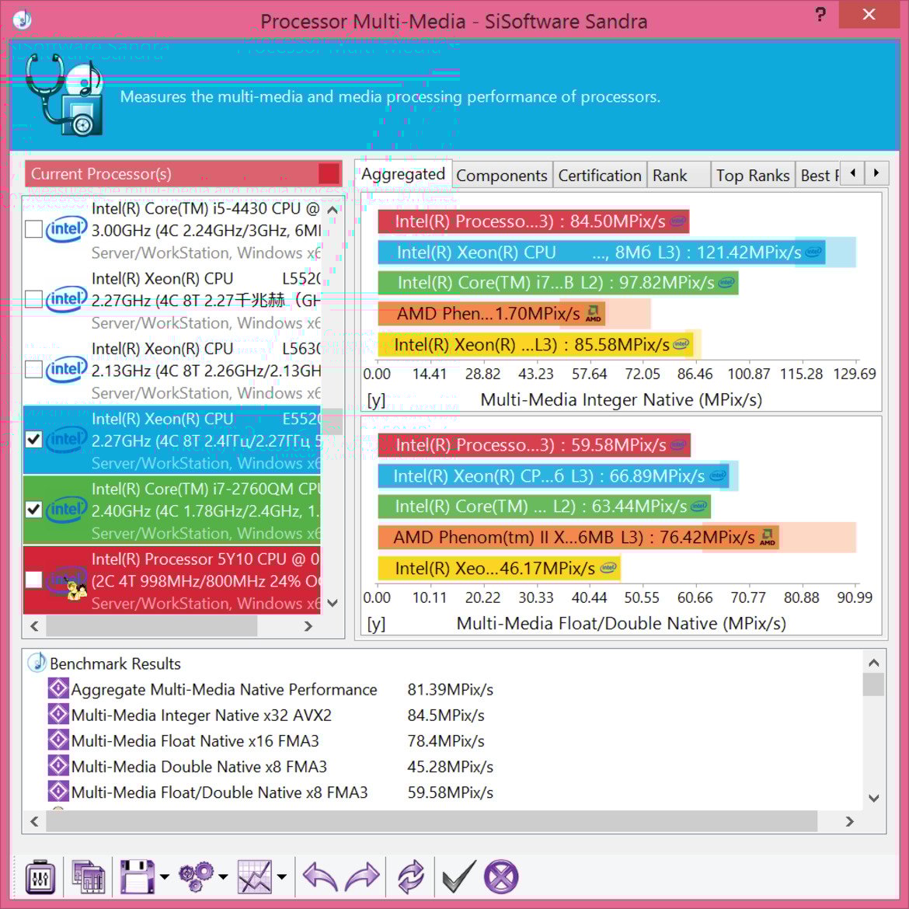
Task: Click the tab strip right scroll arrow
Action: point(876,172)
